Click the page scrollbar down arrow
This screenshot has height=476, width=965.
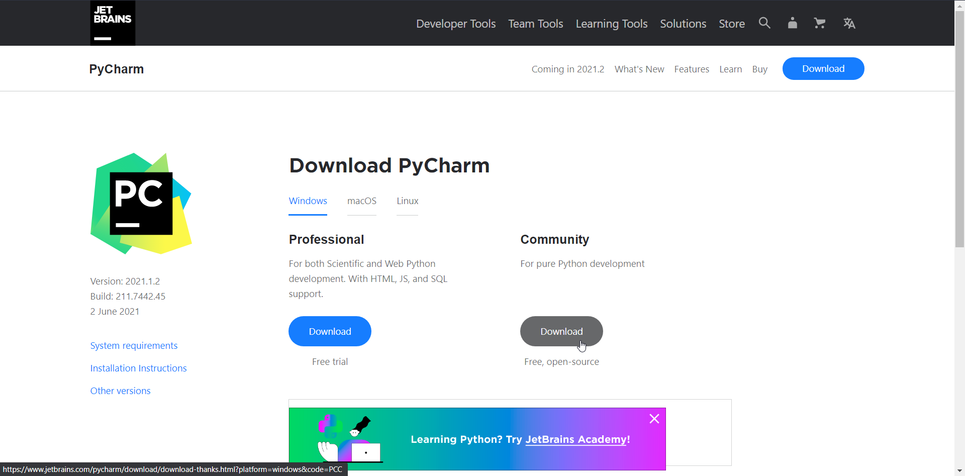click(x=960, y=471)
